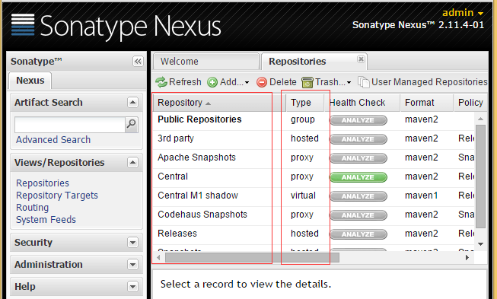497x299 pixels.
Task: Collapse the Artifact Search panel
Action: point(132,102)
